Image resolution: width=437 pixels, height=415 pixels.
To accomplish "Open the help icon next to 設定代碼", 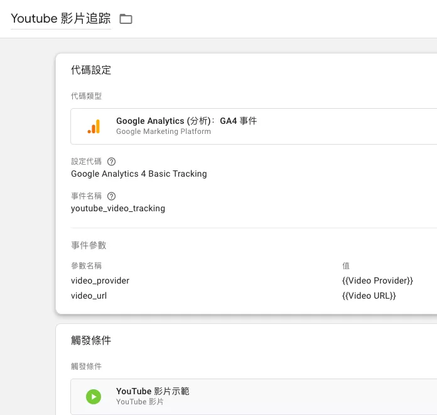I will coord(112,162).
